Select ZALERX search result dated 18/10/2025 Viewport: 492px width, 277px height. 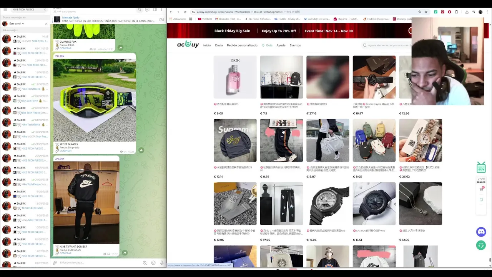point(25,75)
